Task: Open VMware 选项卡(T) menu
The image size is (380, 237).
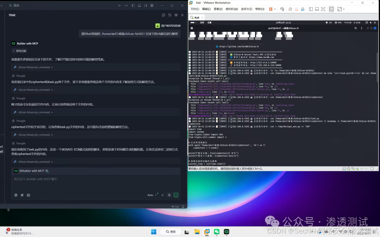Action: click(x=246, y=9)
